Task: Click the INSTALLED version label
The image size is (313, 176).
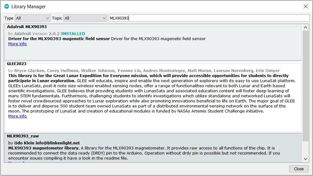Action: (73, 33)
